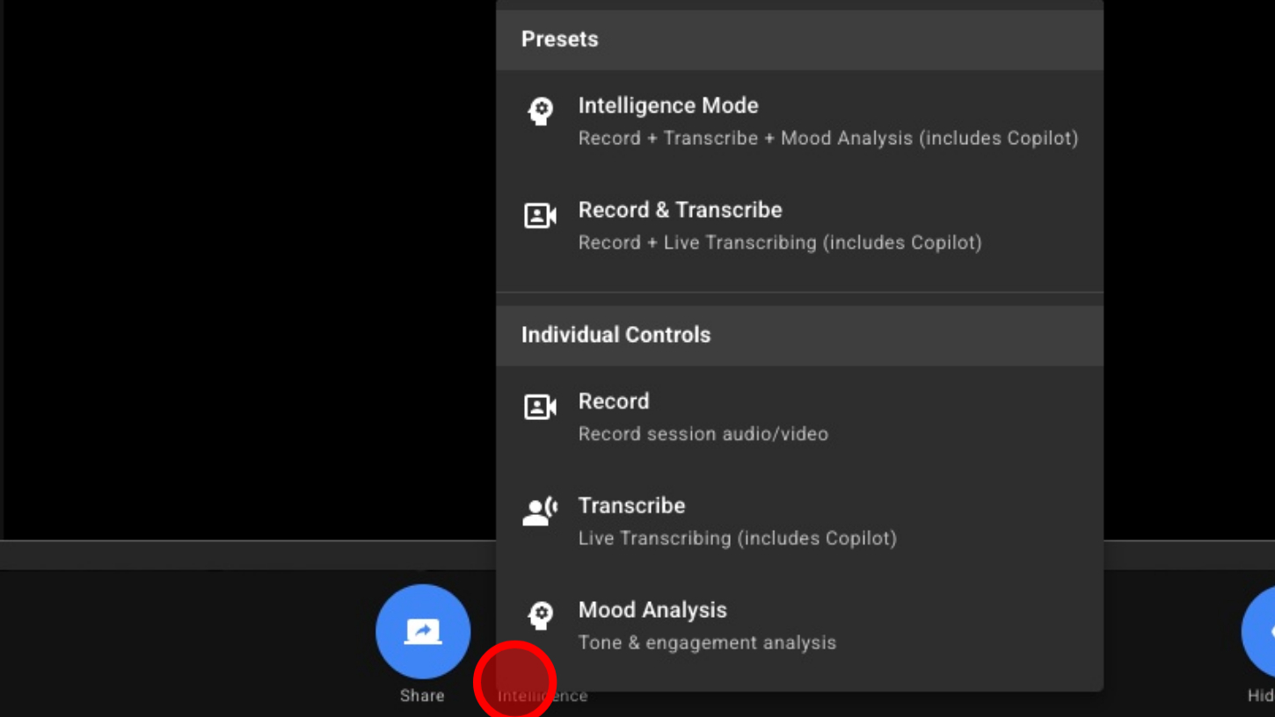Click the Intelligence label in the bottom toolbar
1275x717 pixels.
pos(542,696)
